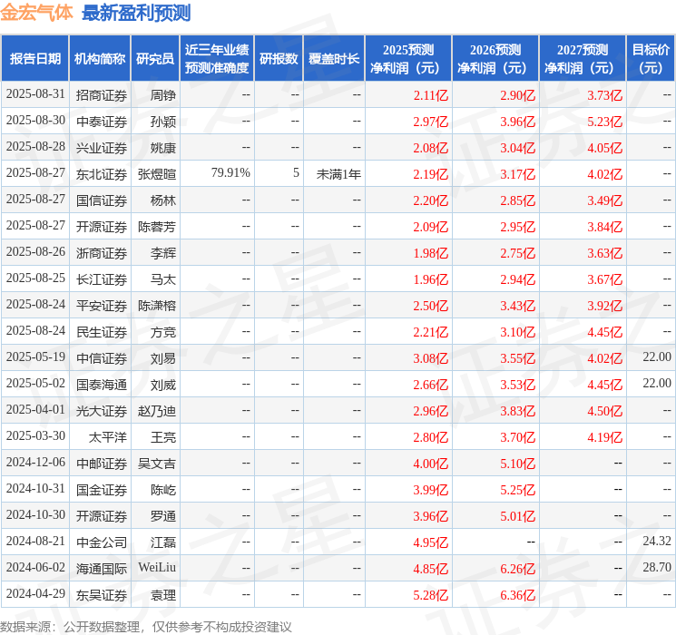Click 2.11亿 2025 profit forecast
Screen dimensions: 676x635
point(431,95)
